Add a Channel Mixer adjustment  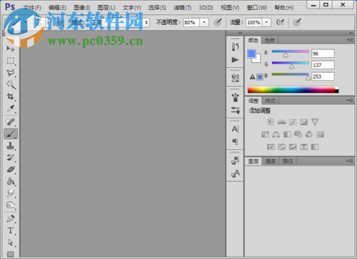click(309, 135)
